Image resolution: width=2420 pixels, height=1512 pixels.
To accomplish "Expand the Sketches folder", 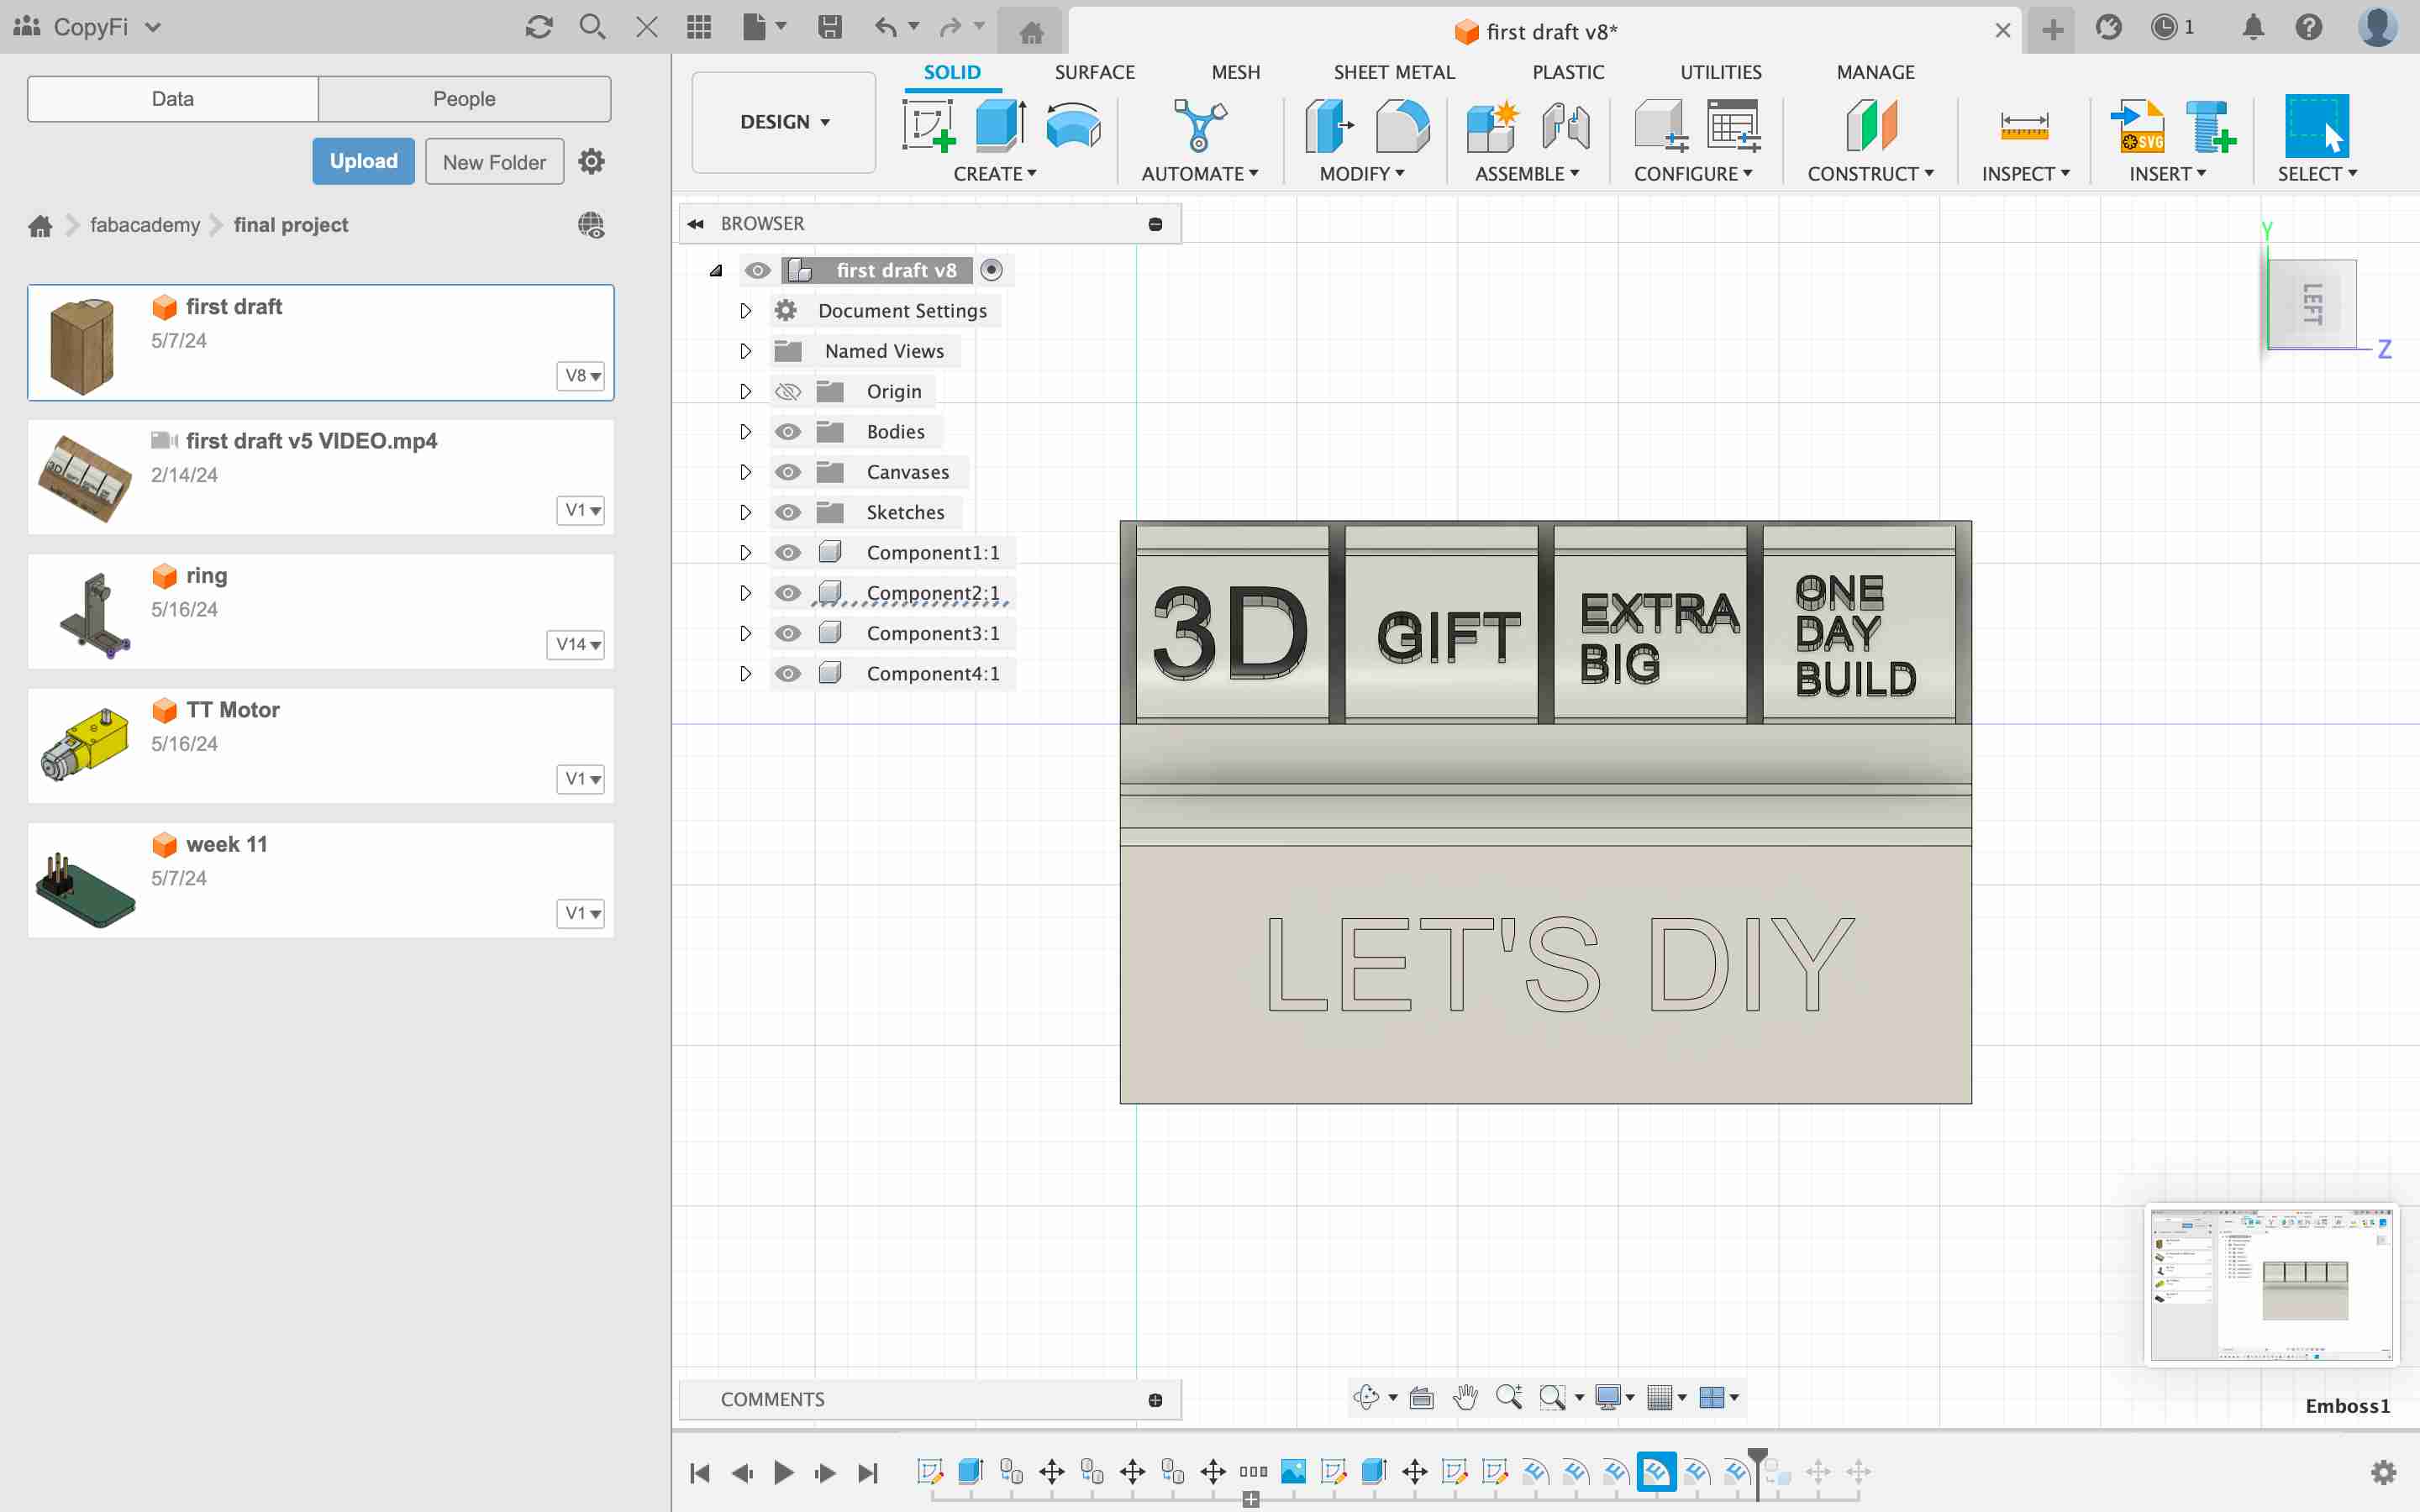I will point(744,512).
